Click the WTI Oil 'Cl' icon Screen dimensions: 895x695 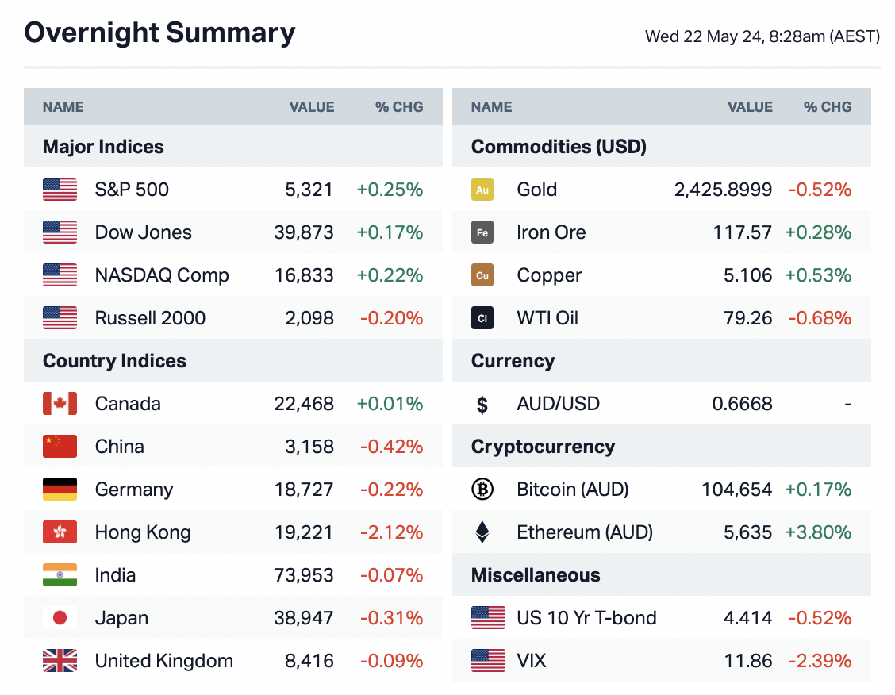(x=482, y=318)
